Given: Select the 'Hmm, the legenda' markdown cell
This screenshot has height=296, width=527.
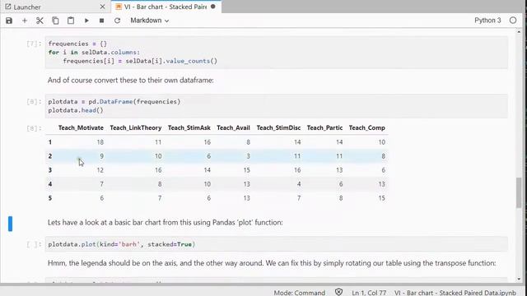Looking at the screenshot, I should pos(272,263).
